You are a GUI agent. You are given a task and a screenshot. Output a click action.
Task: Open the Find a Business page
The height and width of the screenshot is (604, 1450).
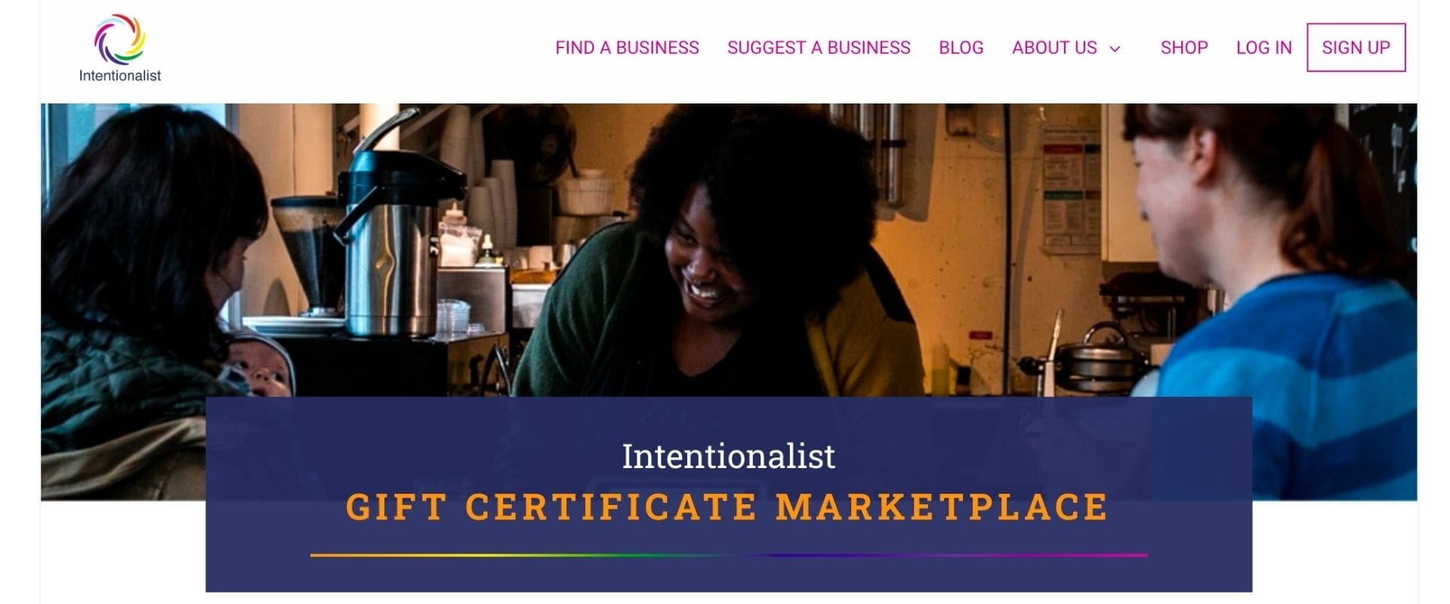coord(627,48)
